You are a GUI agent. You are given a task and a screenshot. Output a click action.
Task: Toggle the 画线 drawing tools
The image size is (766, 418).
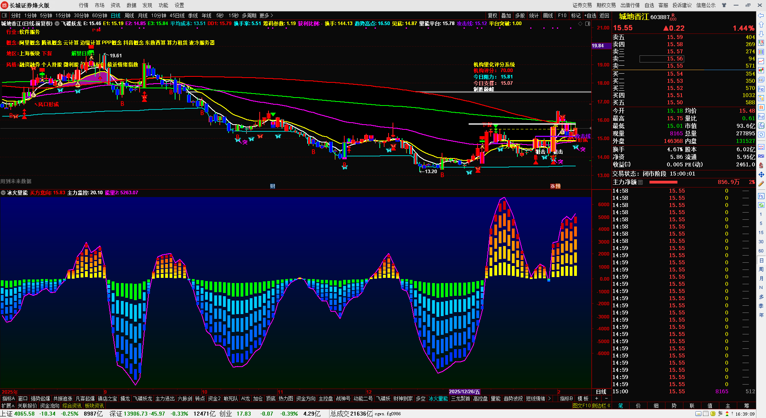pos(548,16)
